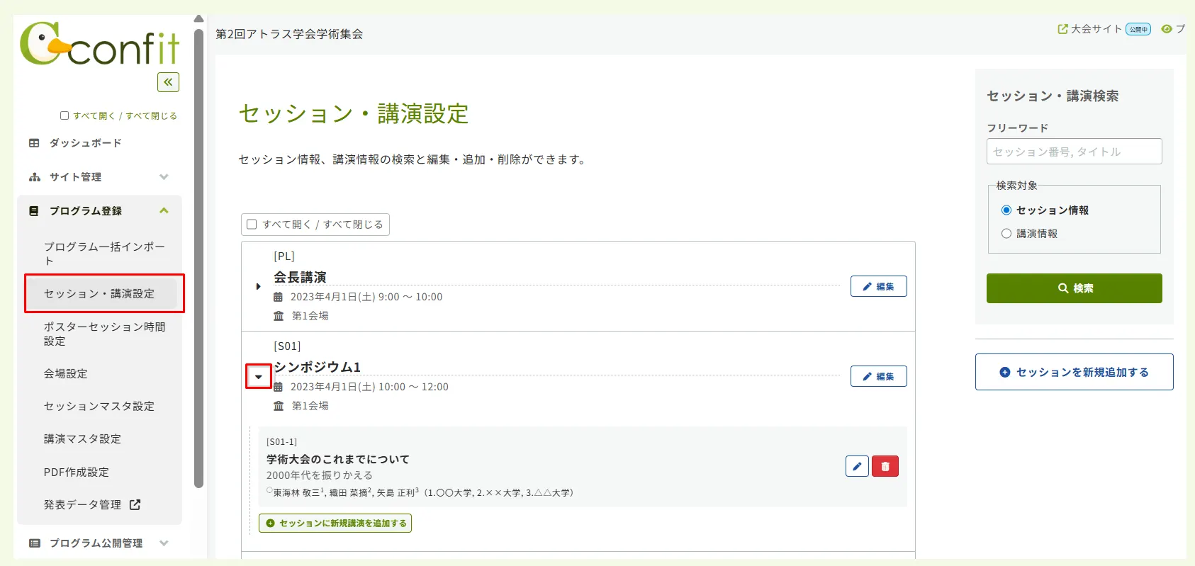1195x566 pixels.
Task: Collapse the シンポジウム1 session
Action: pos(259,377)
